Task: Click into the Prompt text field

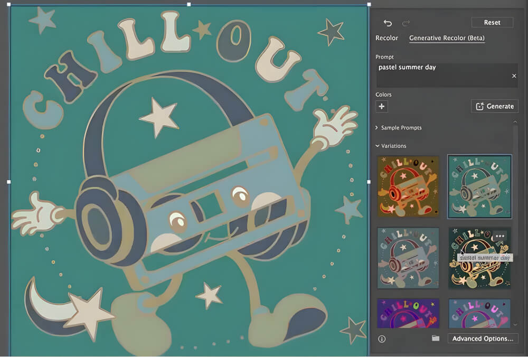Action: tap(441, 75)
